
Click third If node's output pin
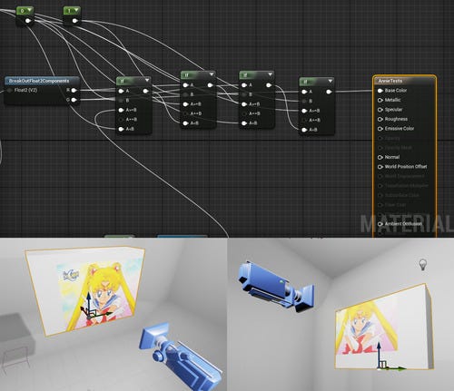(x=269, y=85)
